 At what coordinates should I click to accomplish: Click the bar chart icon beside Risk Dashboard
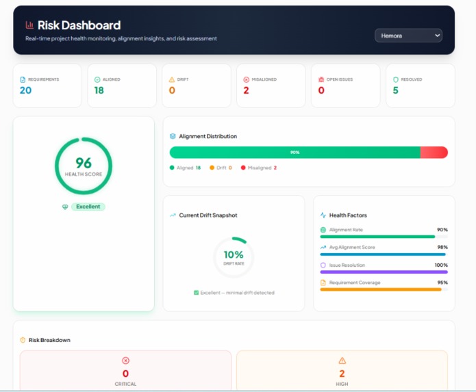tap(29, 25)
